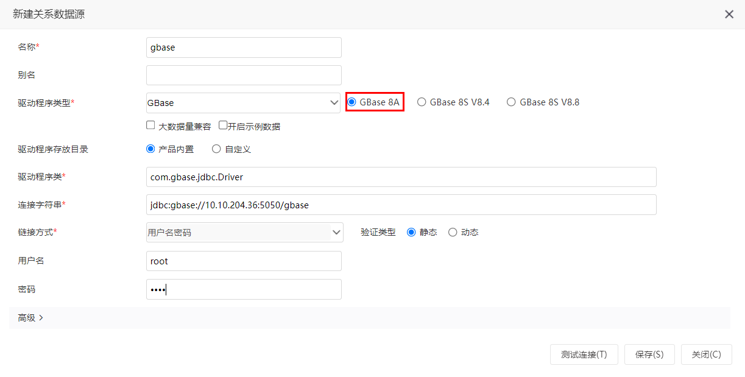Click the 新建关系数据源 dialog title
This screenshot has width=745, height=377.
[x=49, y=14]
